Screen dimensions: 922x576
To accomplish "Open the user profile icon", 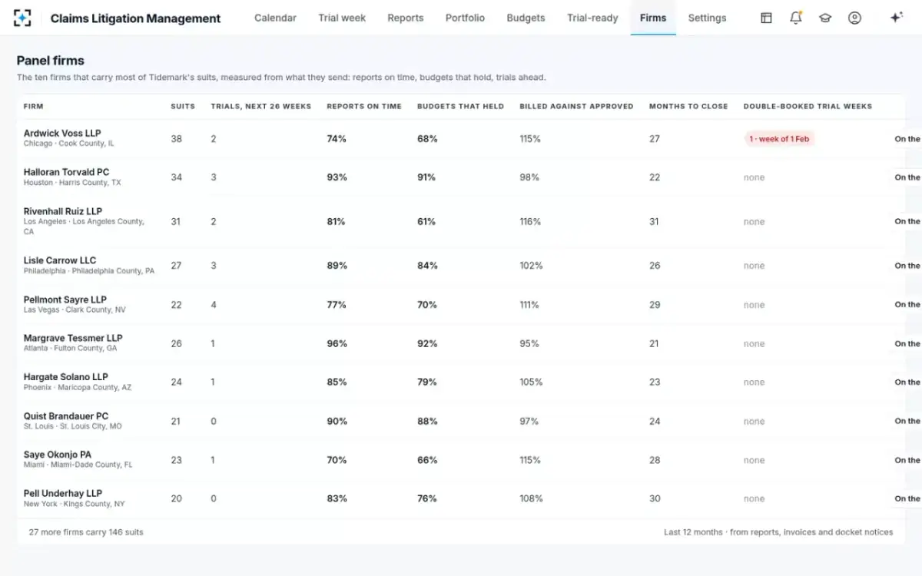I will click(x=854, y=18).
